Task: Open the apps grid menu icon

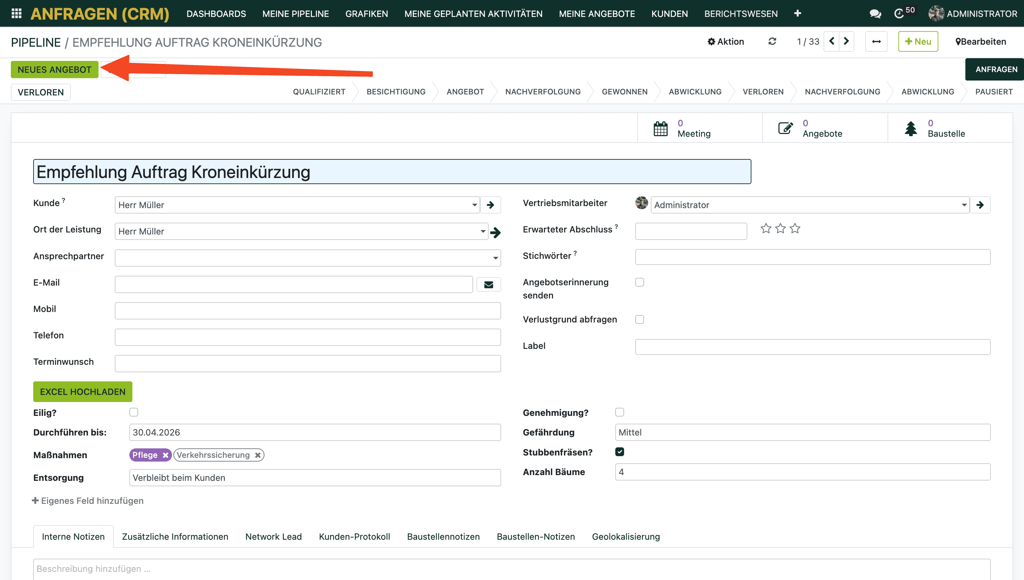Action: pyautogui.click(x=16, y=14)
